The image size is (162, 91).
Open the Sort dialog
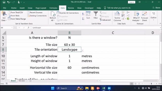88,15
